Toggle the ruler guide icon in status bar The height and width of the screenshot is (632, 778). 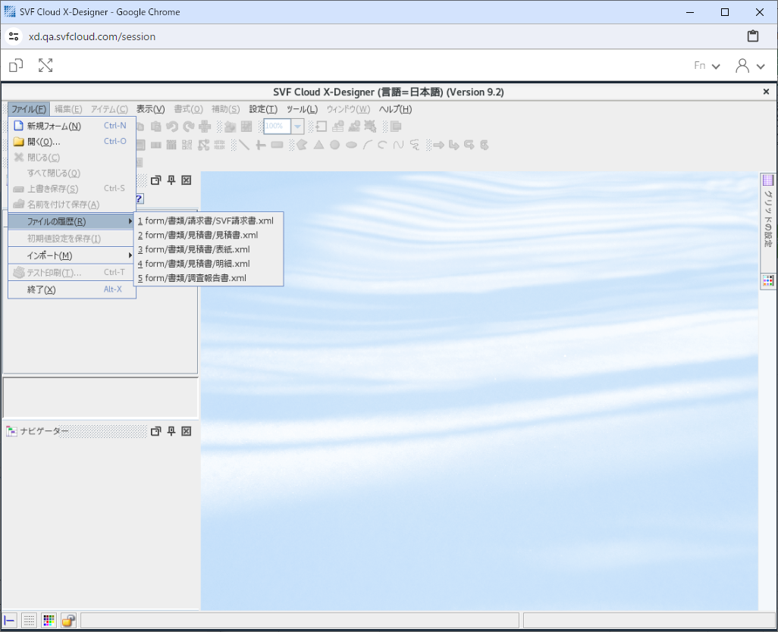pos(9,620)
